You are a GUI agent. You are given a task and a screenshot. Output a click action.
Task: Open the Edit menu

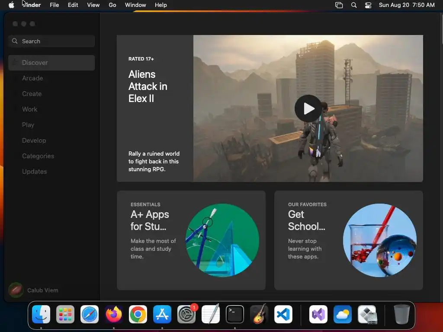pos(73,5)
